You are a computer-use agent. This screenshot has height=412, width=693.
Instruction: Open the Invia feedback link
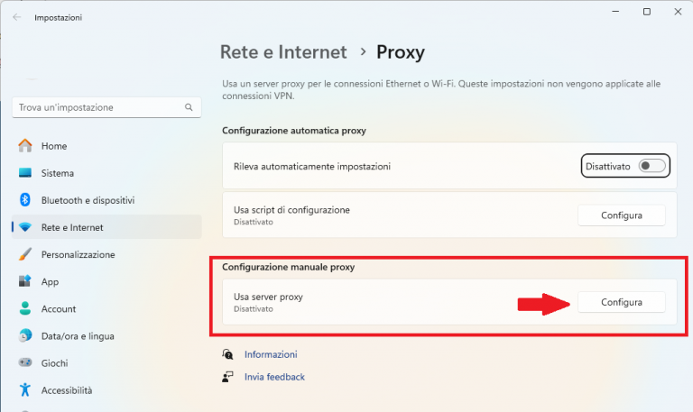[x=274, y=377]
